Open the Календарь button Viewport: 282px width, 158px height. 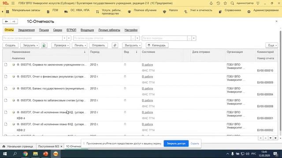[157, 45]
